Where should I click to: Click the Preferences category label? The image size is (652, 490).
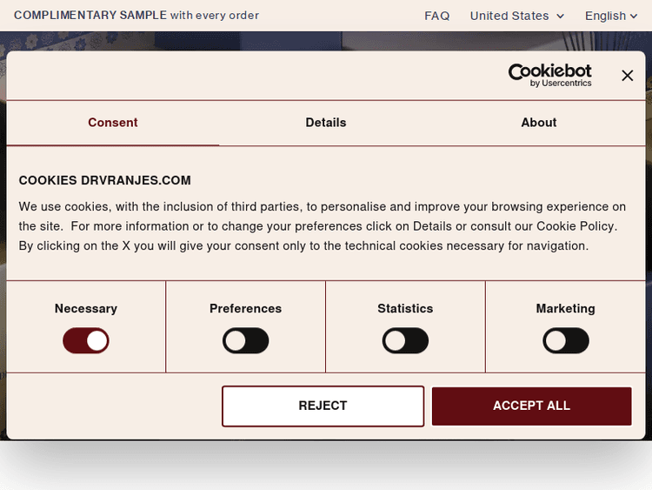(246, 309)
